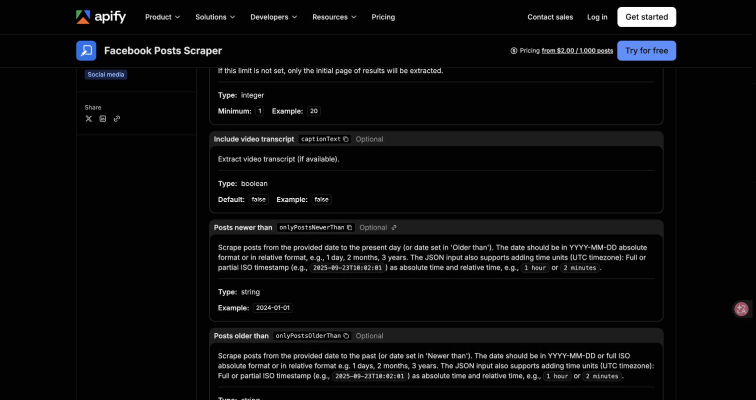This screenshot has height=400, width=756.
Task: Expand the Product menu
Action: click(162, 17)
